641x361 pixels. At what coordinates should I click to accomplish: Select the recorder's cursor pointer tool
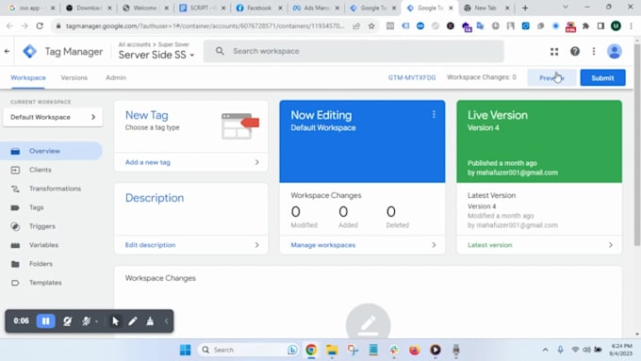[115, 321]
